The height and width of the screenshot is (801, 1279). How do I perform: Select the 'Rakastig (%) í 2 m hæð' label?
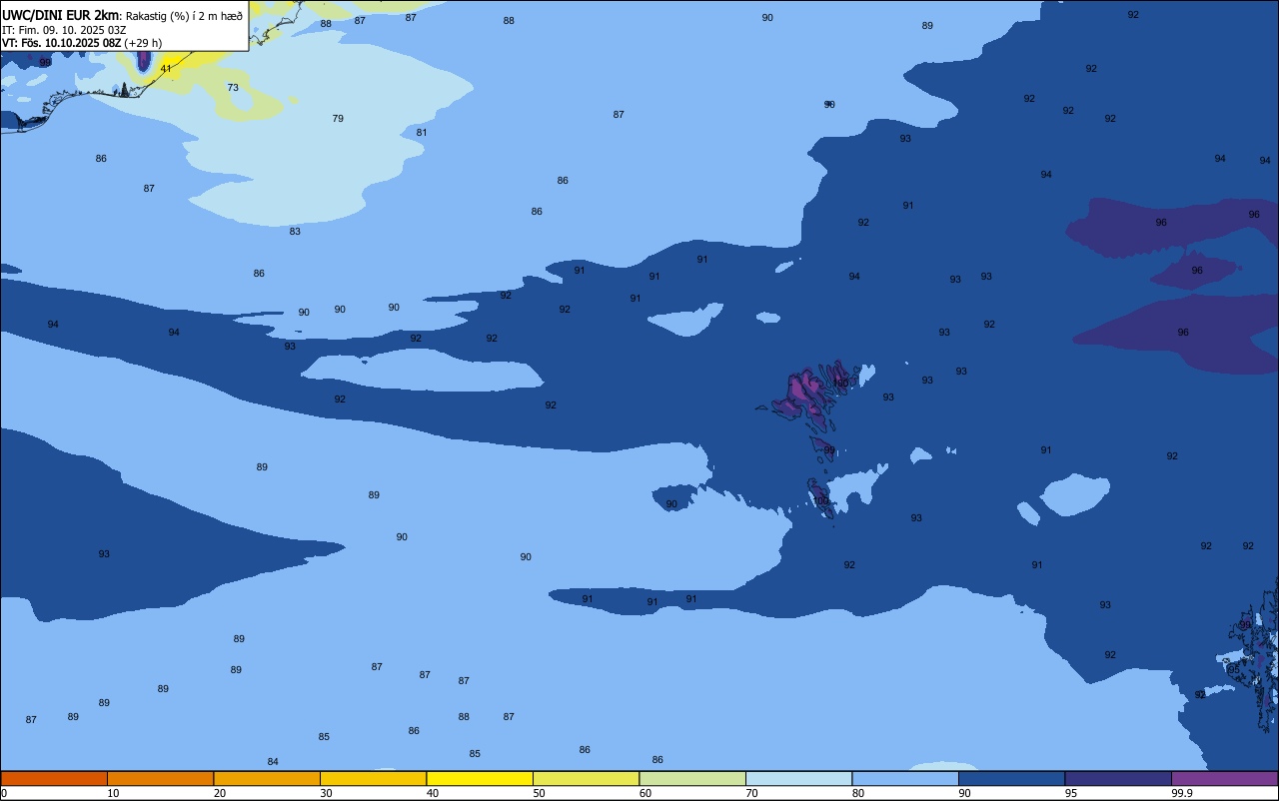[184, 16]
